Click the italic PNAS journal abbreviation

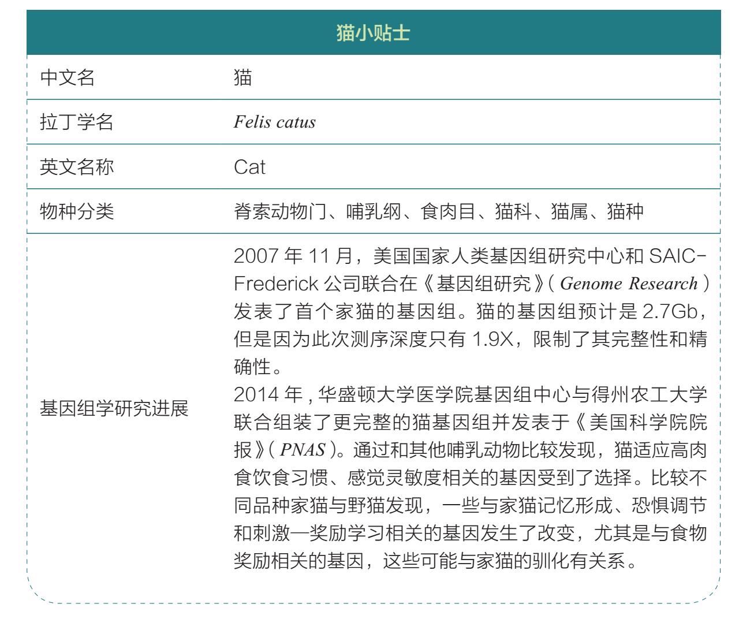click(x=303, y=450)
